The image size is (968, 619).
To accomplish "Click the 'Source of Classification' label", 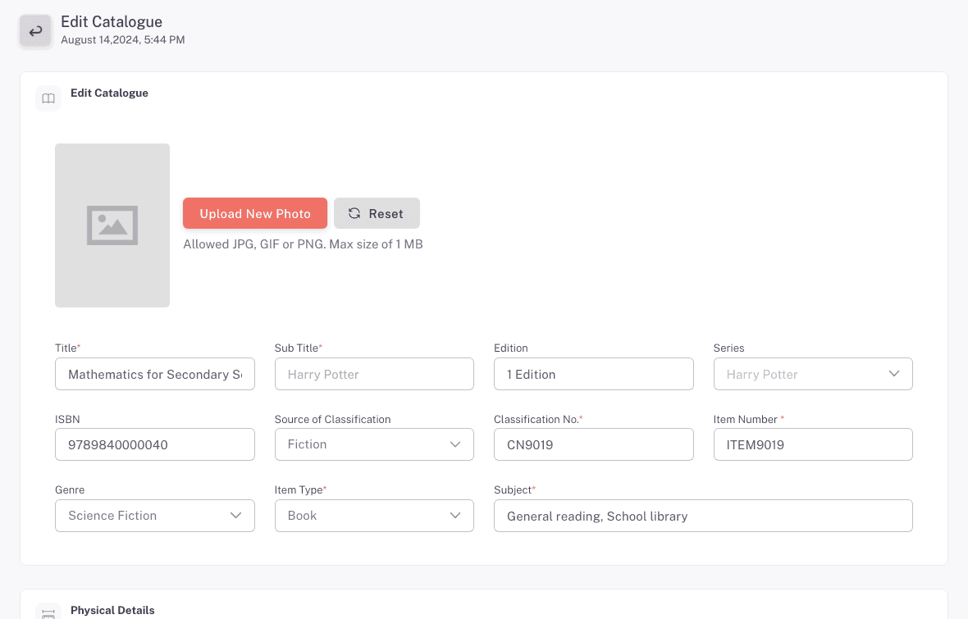I will pos(333,420).
